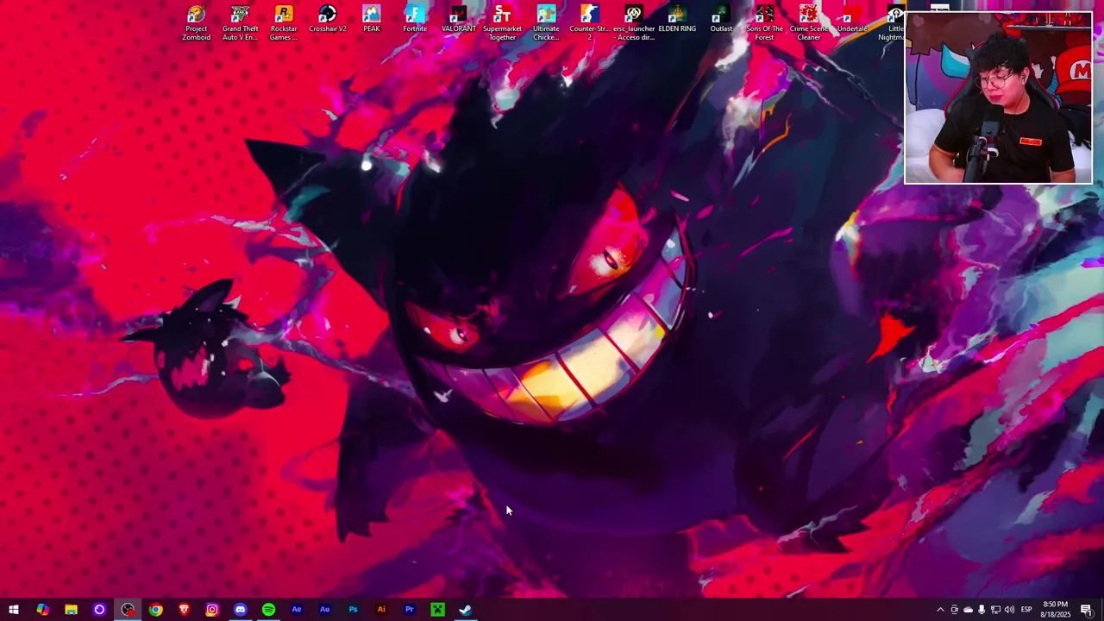
Task: Select the Sons Of The Forest shortcut
Action: point(765,23)
